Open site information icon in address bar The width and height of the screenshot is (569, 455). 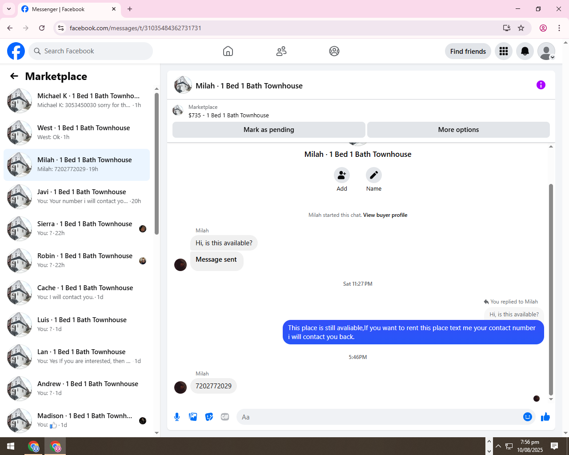(61, 28)
